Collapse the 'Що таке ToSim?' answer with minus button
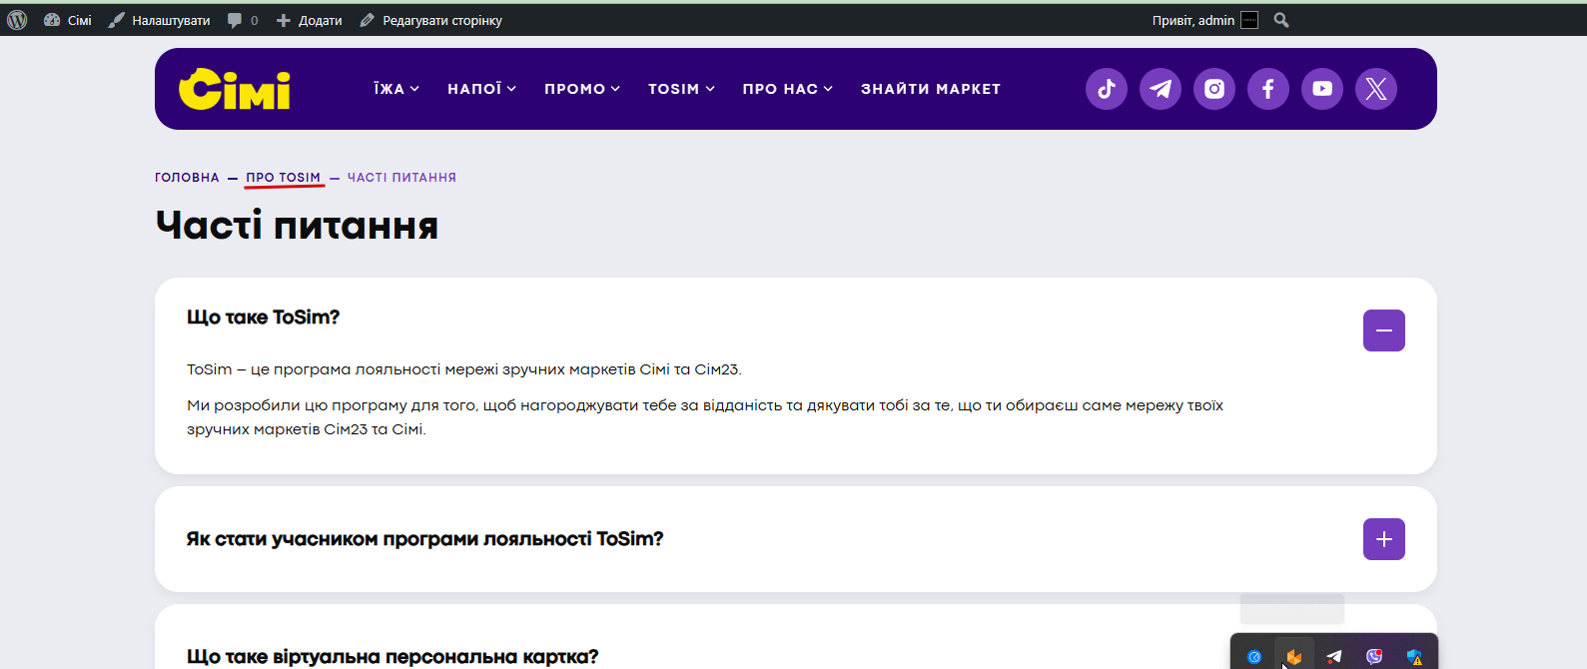 tap(1384, 331)
